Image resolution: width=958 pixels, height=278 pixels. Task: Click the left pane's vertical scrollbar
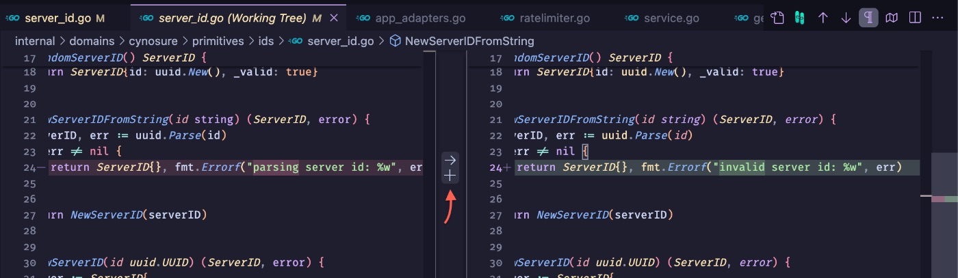429,164
